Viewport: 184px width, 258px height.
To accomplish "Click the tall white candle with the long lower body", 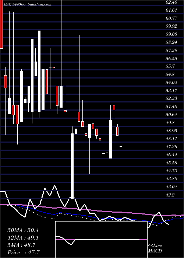I will click(72, 165).
